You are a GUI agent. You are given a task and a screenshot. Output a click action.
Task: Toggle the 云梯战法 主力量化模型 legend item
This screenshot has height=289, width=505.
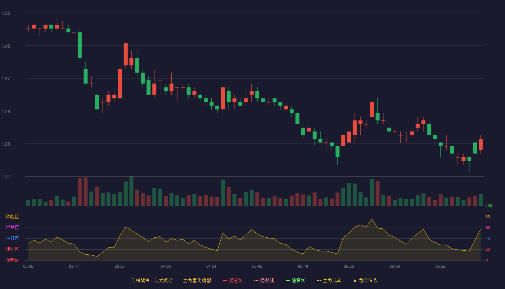(171, 280)
